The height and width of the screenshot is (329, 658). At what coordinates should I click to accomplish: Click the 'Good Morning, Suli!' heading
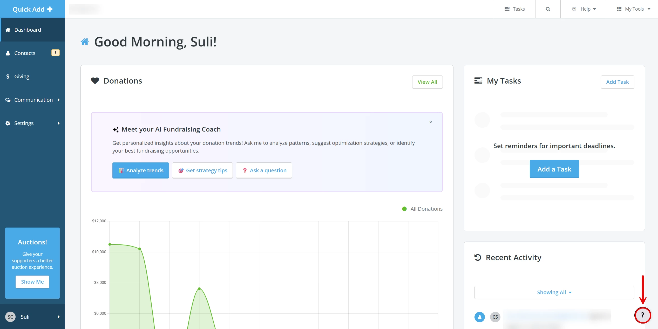point(155,42)
